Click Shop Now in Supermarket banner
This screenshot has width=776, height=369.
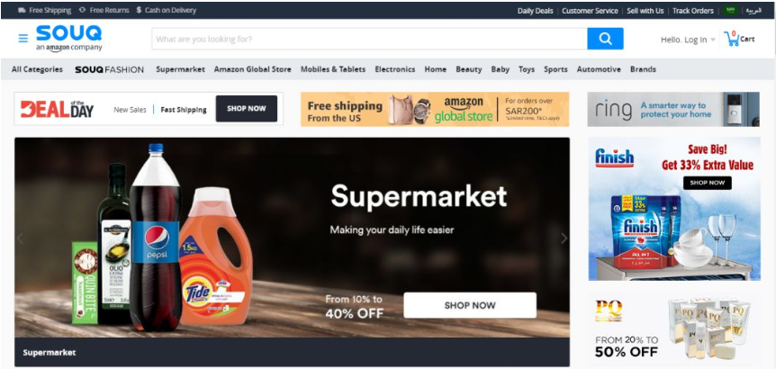pos(470,305)
